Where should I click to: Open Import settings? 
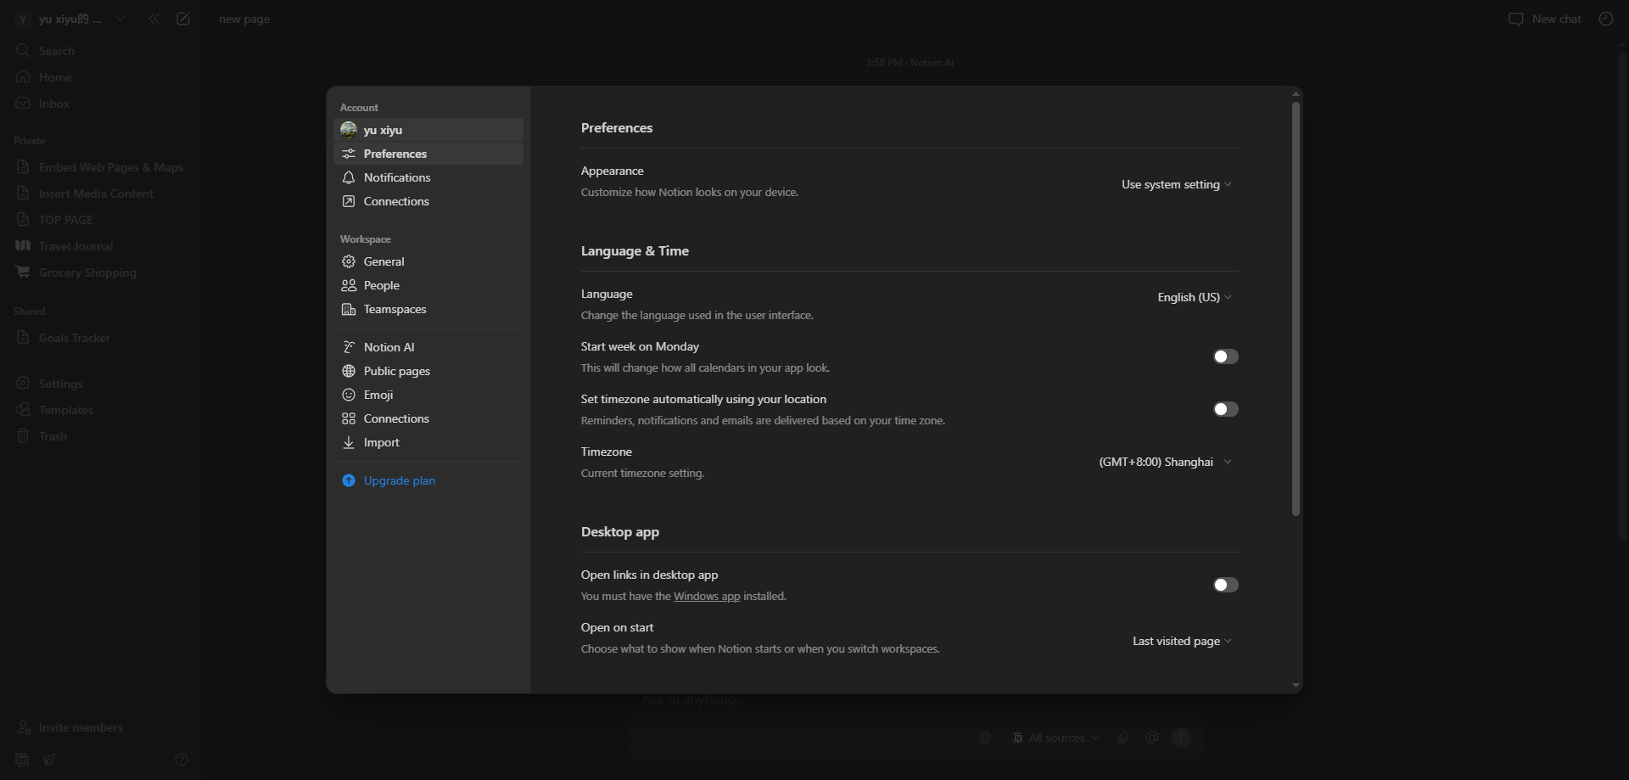coord(428,442)
